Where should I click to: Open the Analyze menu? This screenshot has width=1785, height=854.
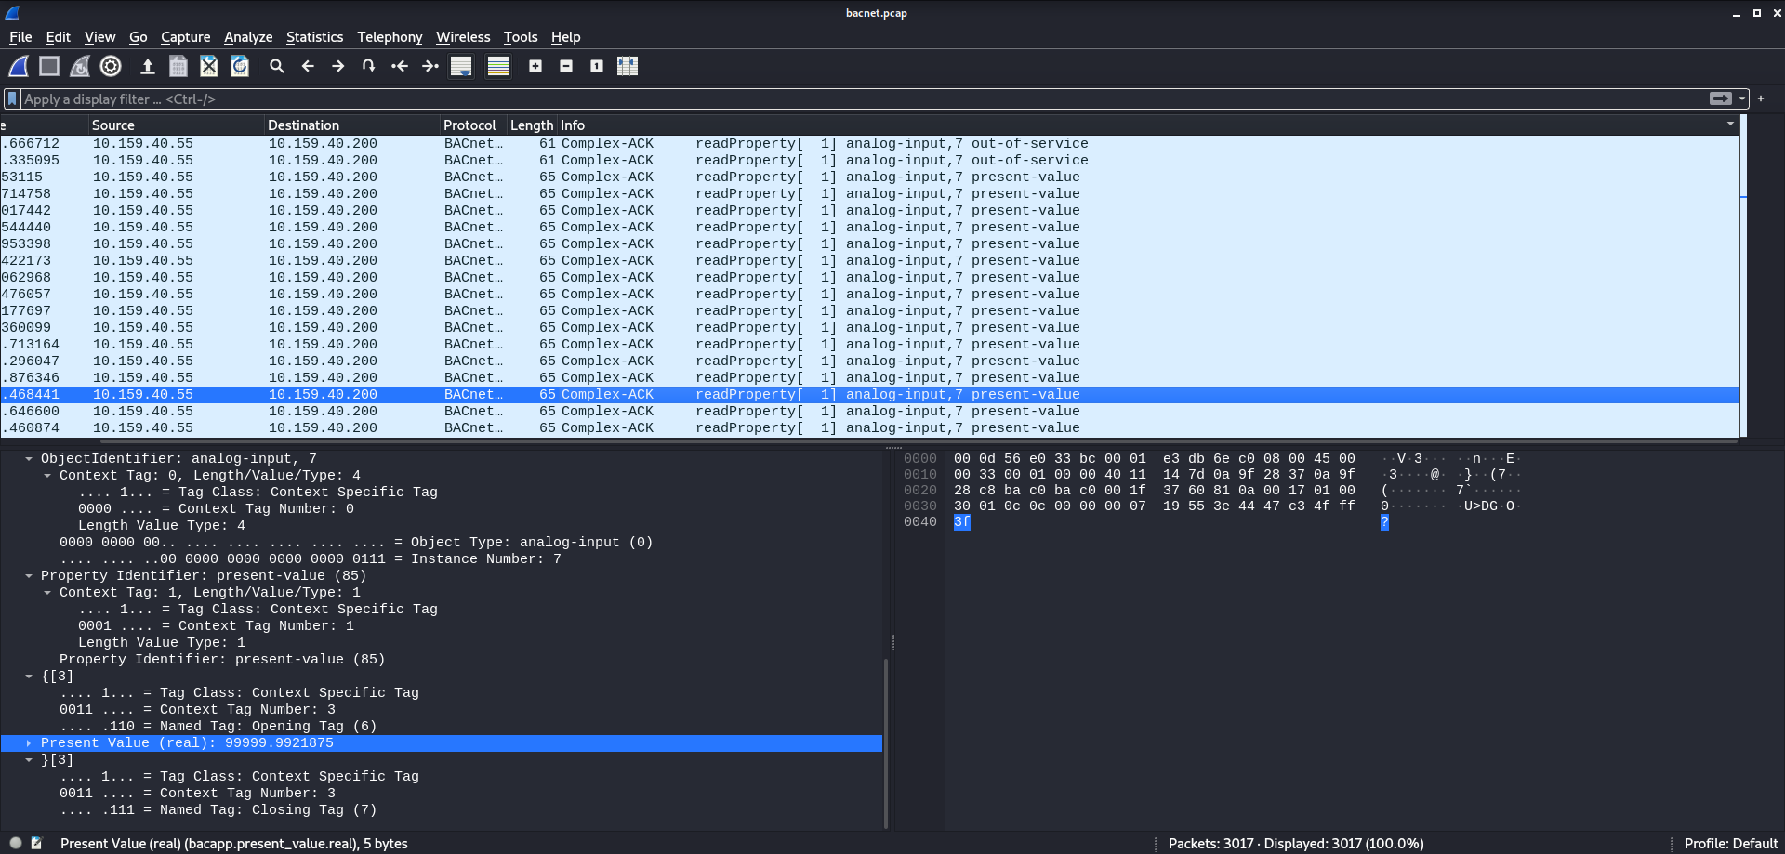point(248,37)
